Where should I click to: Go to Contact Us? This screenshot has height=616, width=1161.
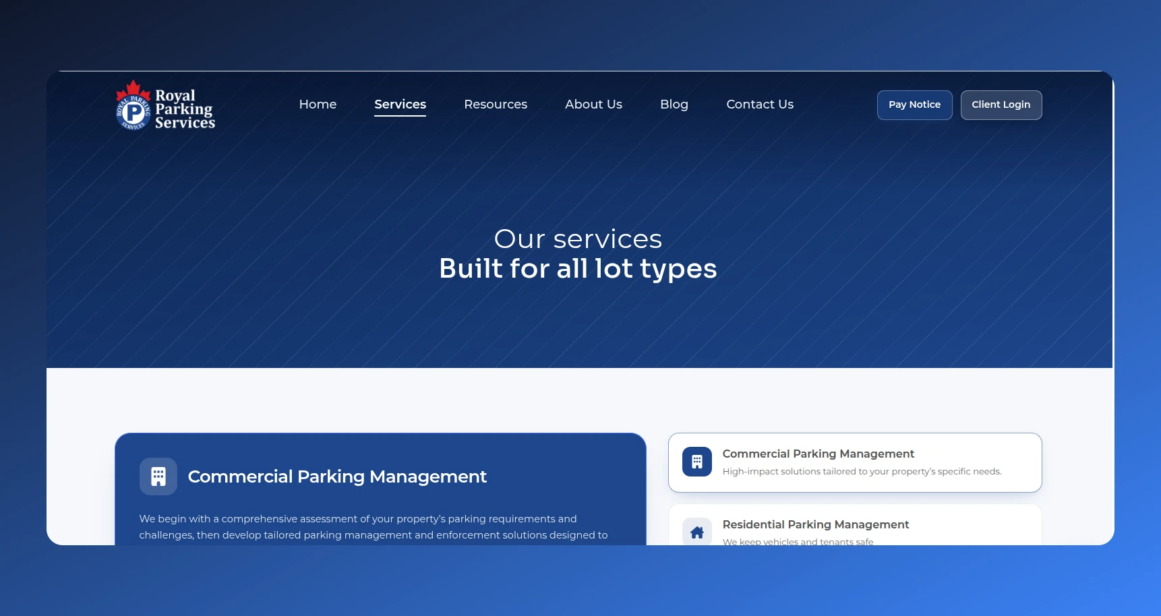click(x=760, y=104)
